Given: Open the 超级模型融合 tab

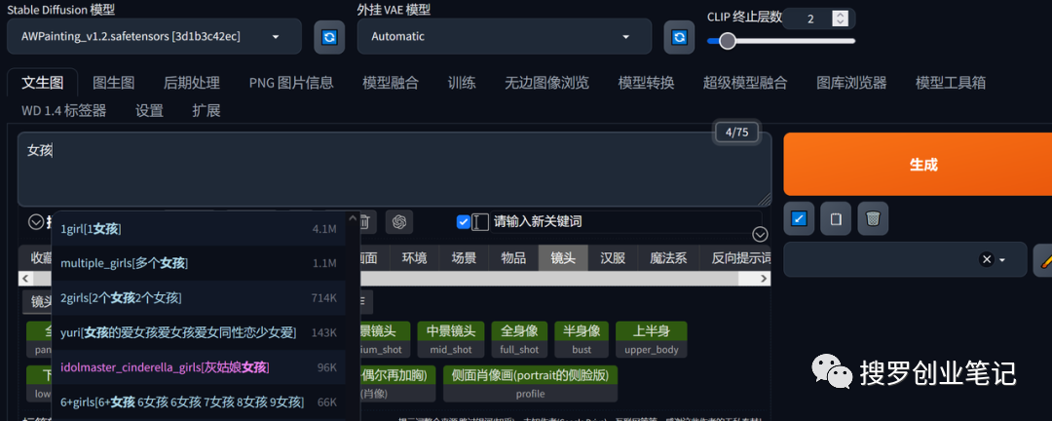Looking at the screenshot, I should click(745, 83).
